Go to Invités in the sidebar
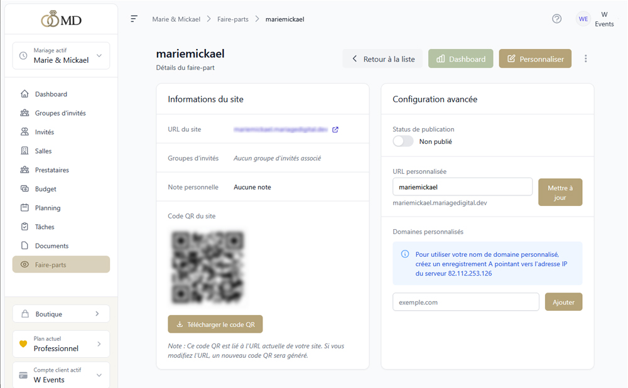 point(62,132)
